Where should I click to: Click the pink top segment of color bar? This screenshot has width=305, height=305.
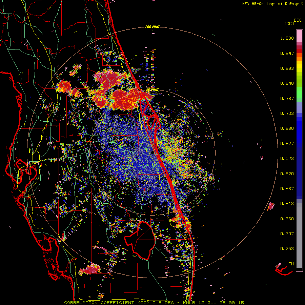(x=299, y=36)
